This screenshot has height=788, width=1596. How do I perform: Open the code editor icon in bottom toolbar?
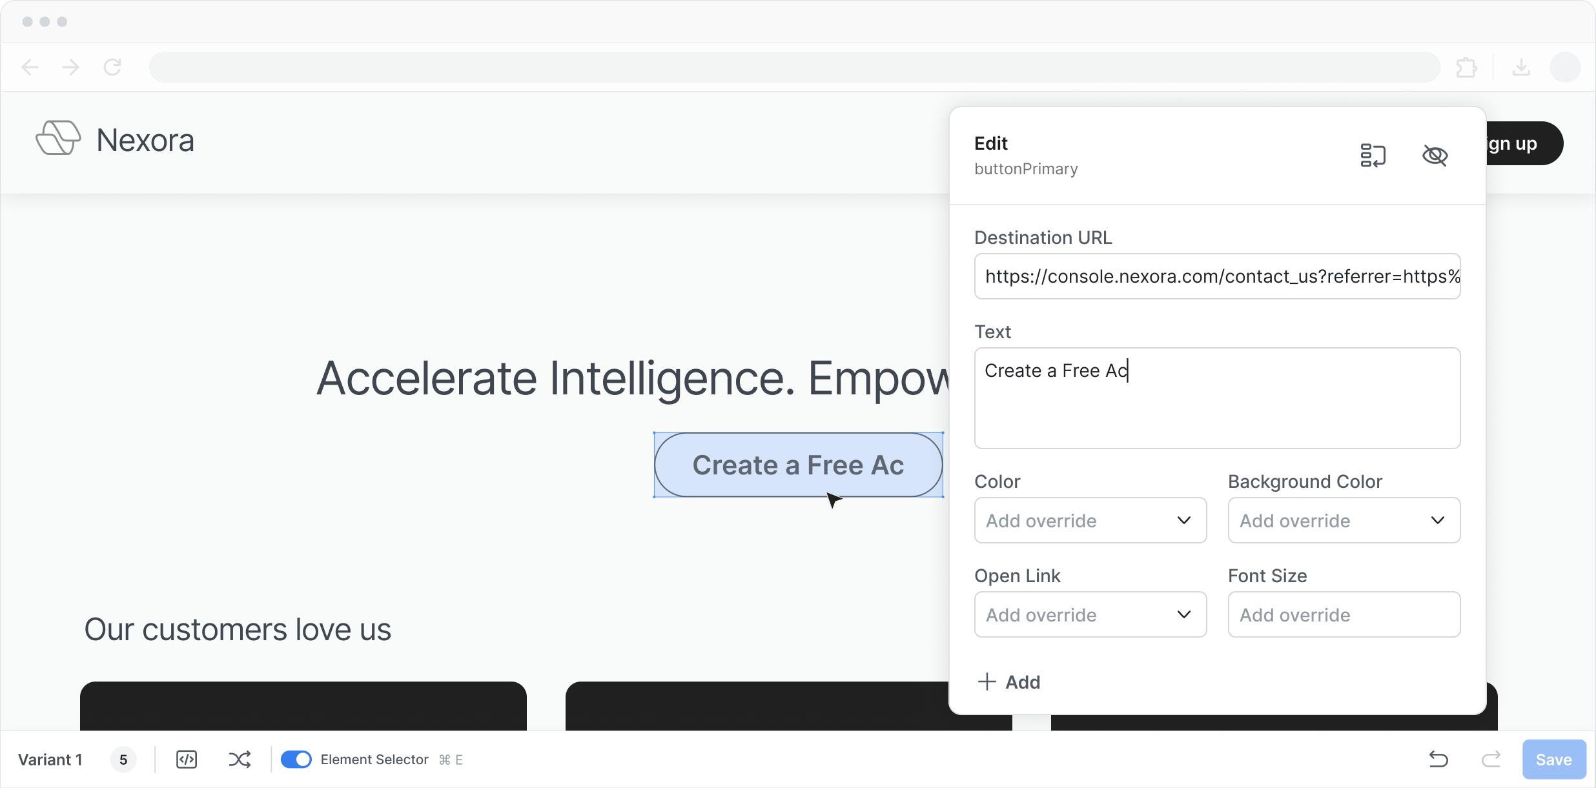coord(187,760)
